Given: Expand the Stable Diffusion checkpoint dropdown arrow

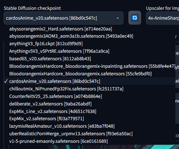Looking at the screenshot, I should click(118, 18).
